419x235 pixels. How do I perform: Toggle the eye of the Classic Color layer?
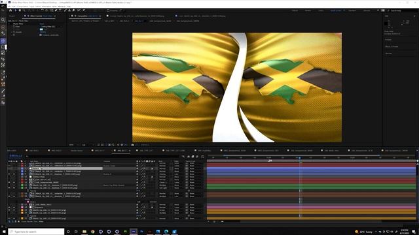9,182
